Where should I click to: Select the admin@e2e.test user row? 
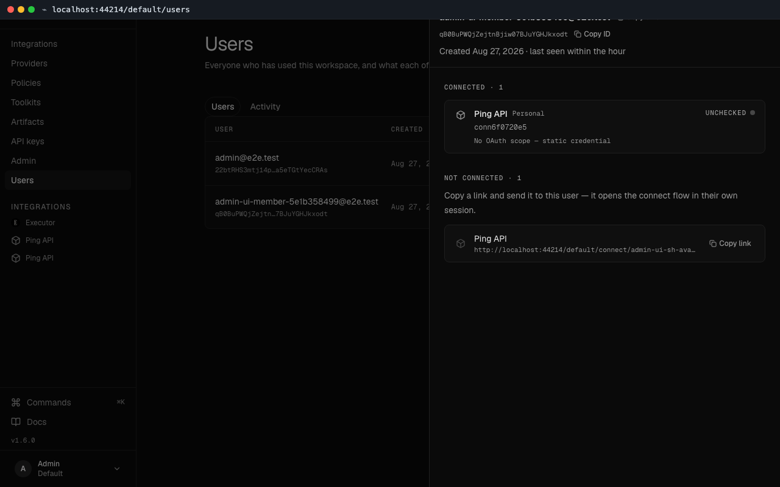[317, 164]
